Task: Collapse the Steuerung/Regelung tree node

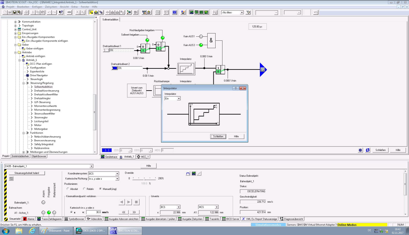Action: click(24, 83)
